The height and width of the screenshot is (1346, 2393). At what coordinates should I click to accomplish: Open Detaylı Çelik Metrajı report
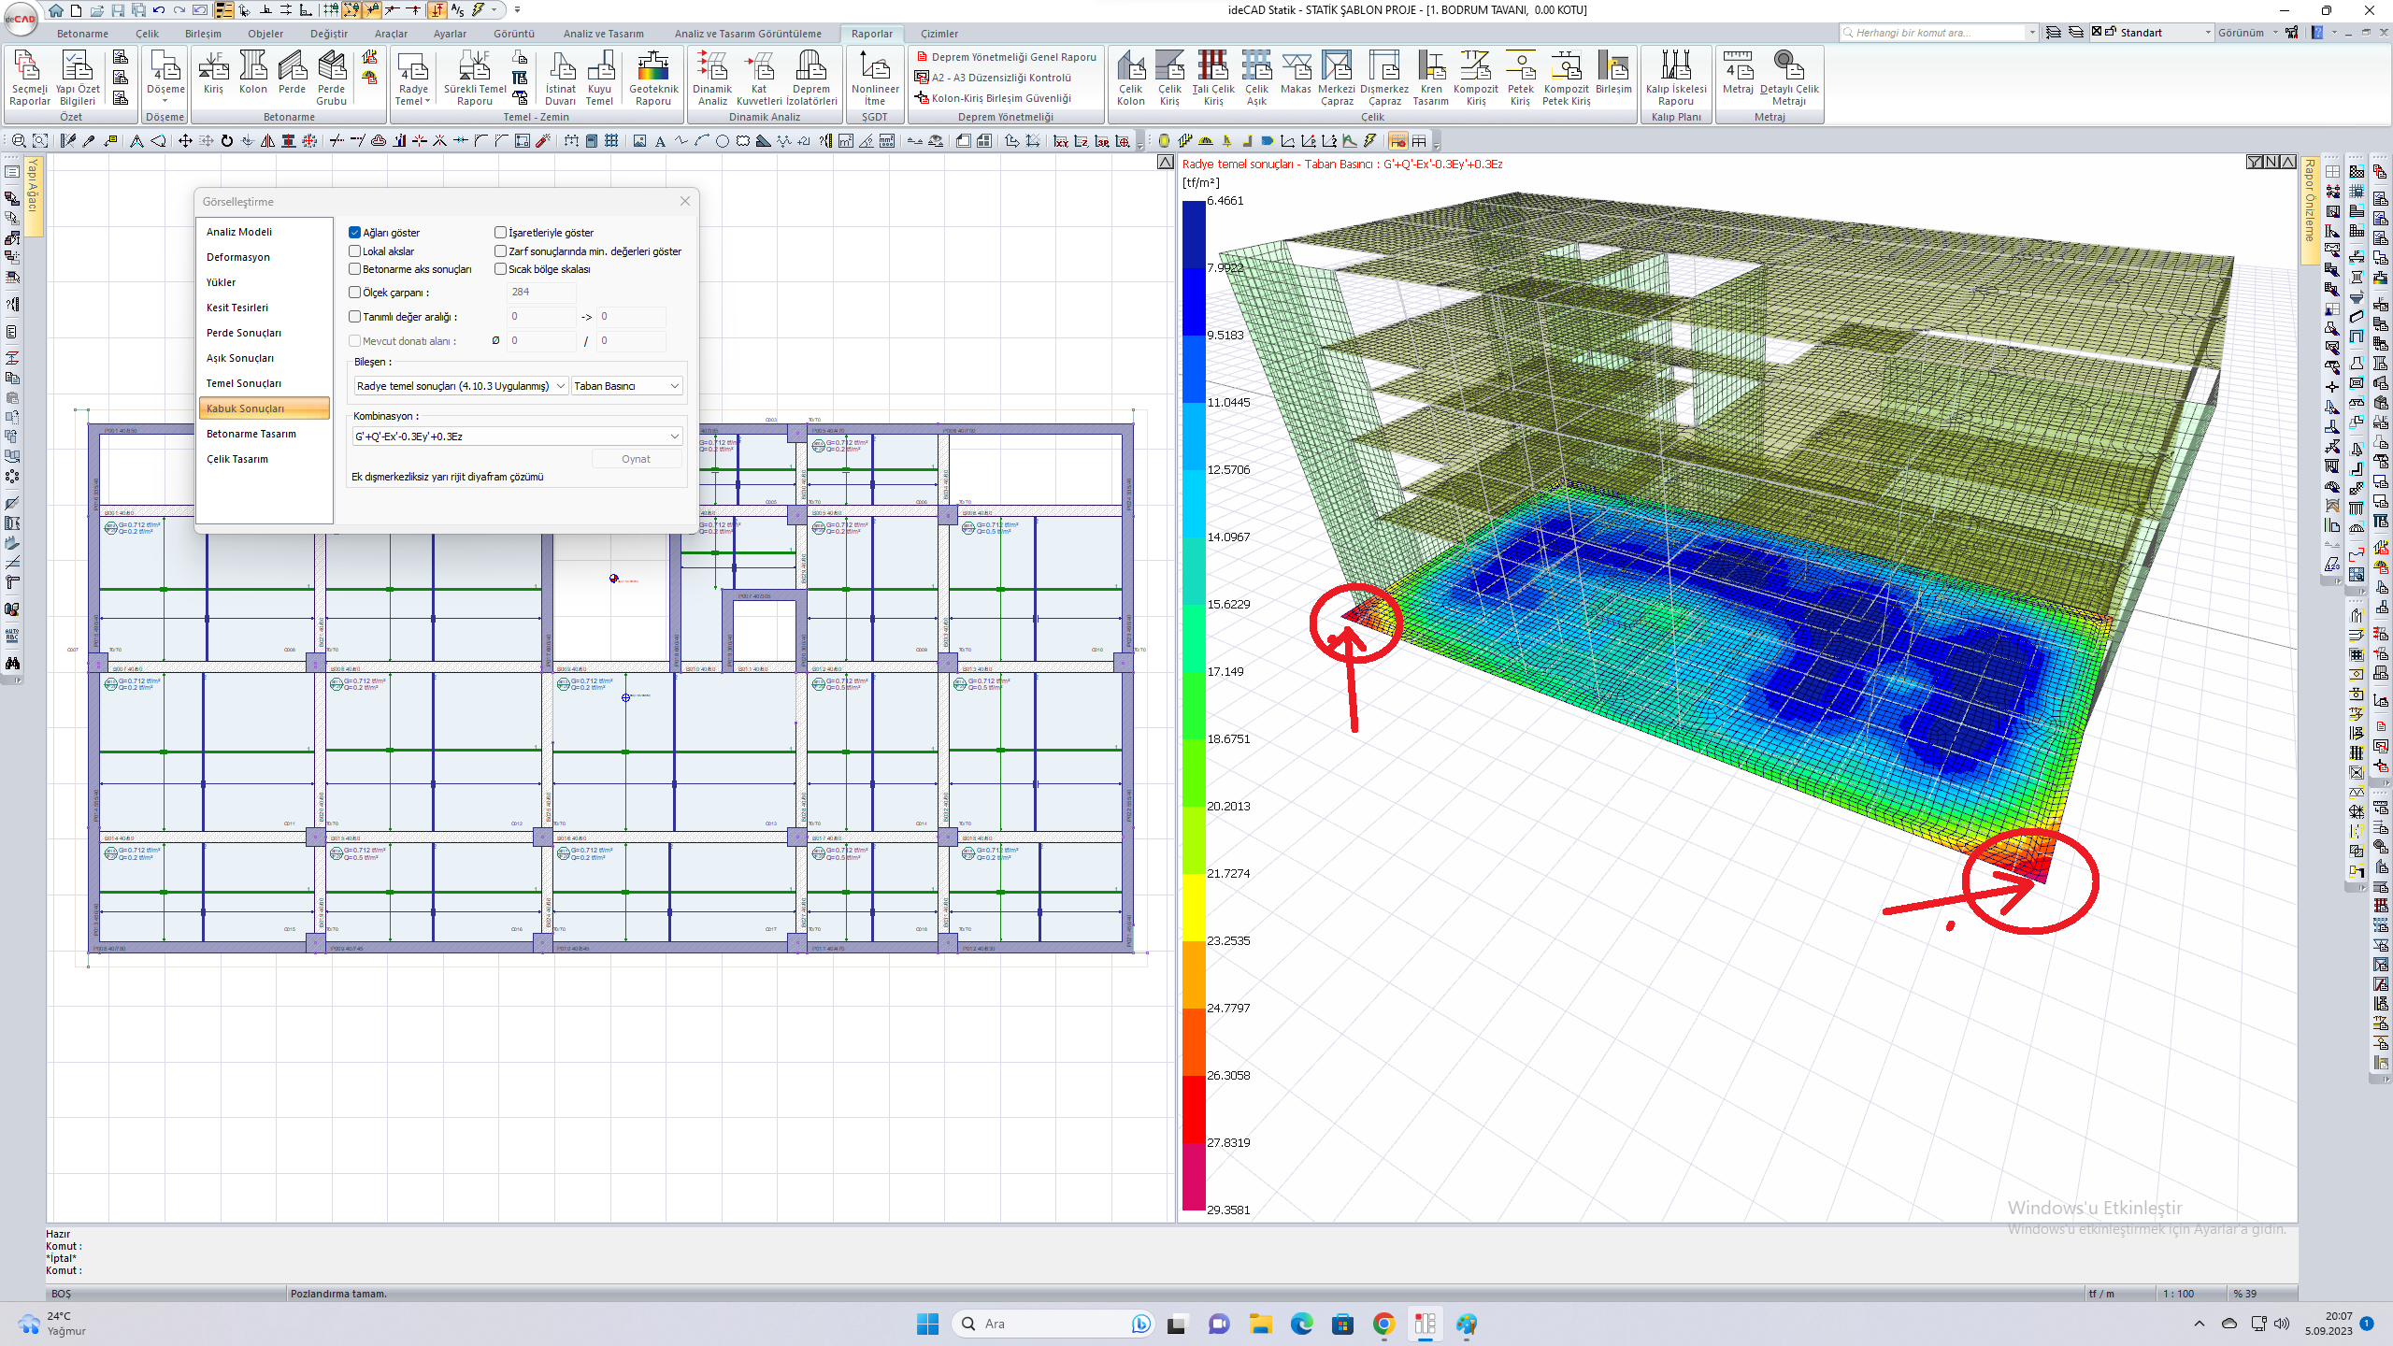tap(1789, 79)
